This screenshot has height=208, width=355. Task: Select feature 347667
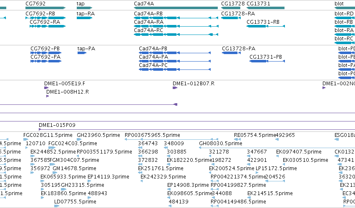point(249,156)
